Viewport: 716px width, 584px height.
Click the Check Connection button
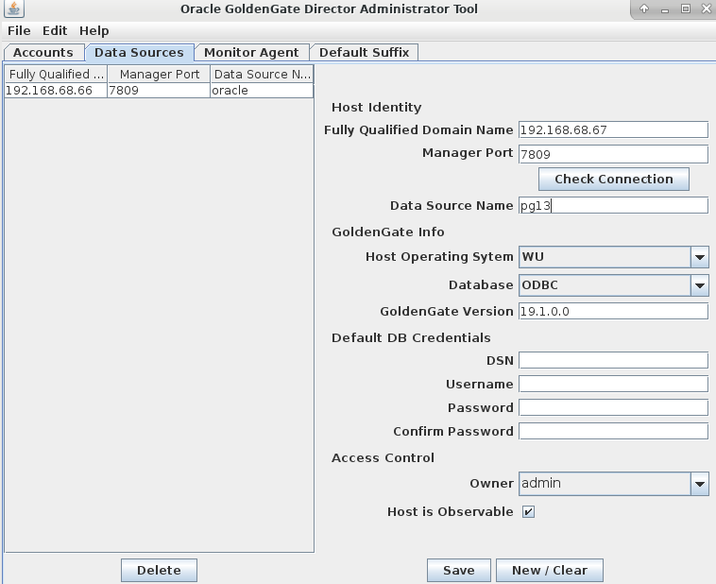(x=614, y=180)
